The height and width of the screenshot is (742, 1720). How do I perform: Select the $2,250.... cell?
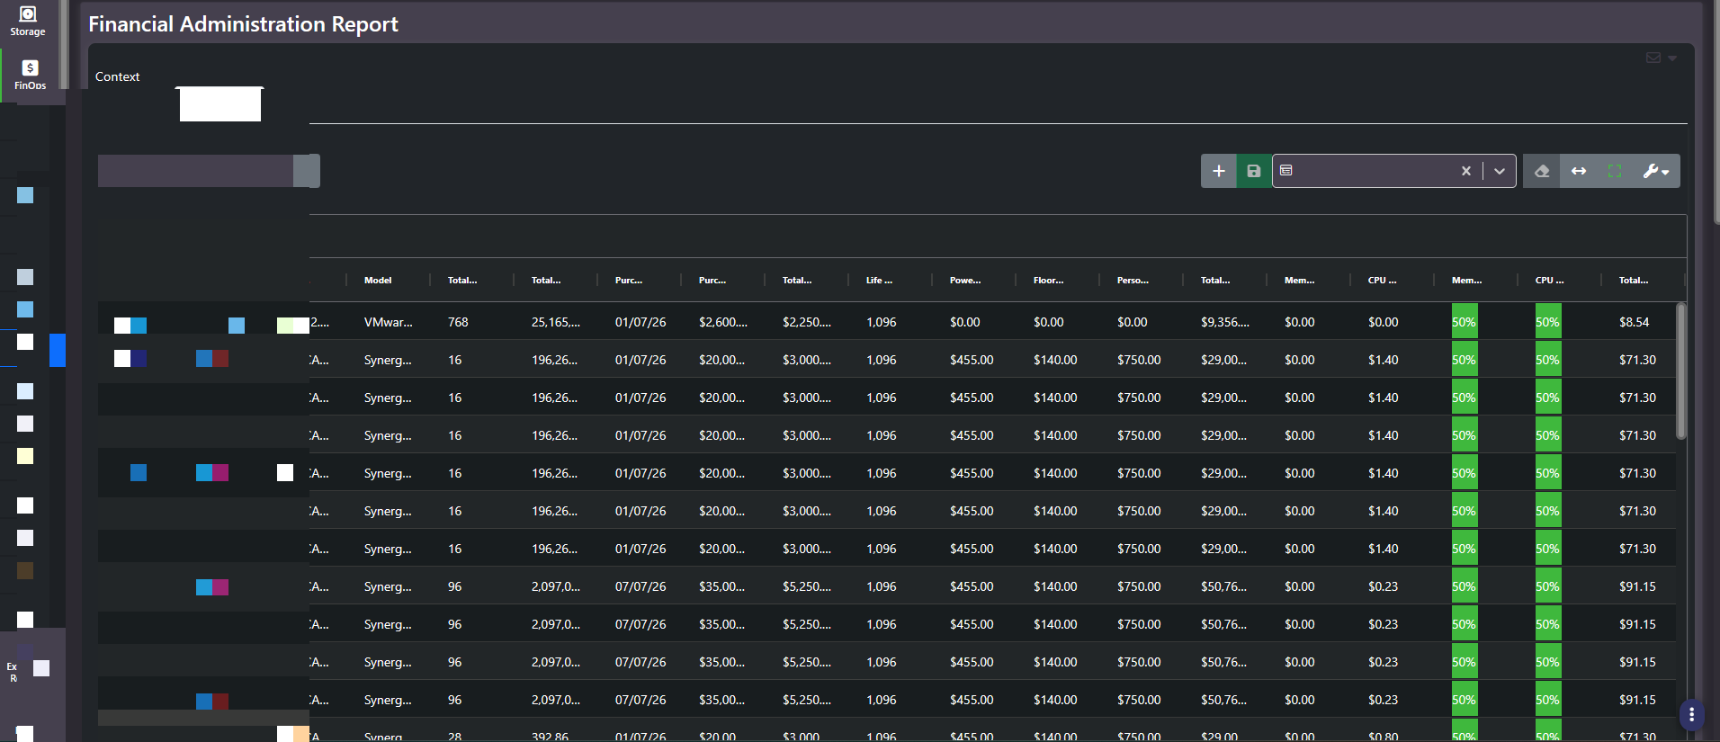click(807, 322)
